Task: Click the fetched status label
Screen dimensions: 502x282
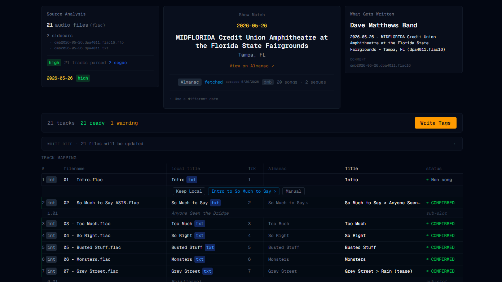Action: pyautogui.click(x=213, y=82)
